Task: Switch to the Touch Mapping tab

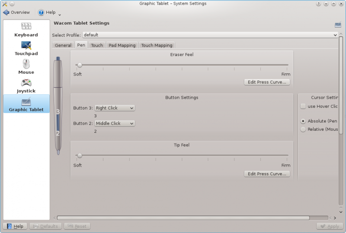Action: [157, 45]
